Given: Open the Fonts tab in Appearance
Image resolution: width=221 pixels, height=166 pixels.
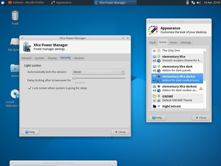Looking at the screenshot, I should tap(173, 42).
